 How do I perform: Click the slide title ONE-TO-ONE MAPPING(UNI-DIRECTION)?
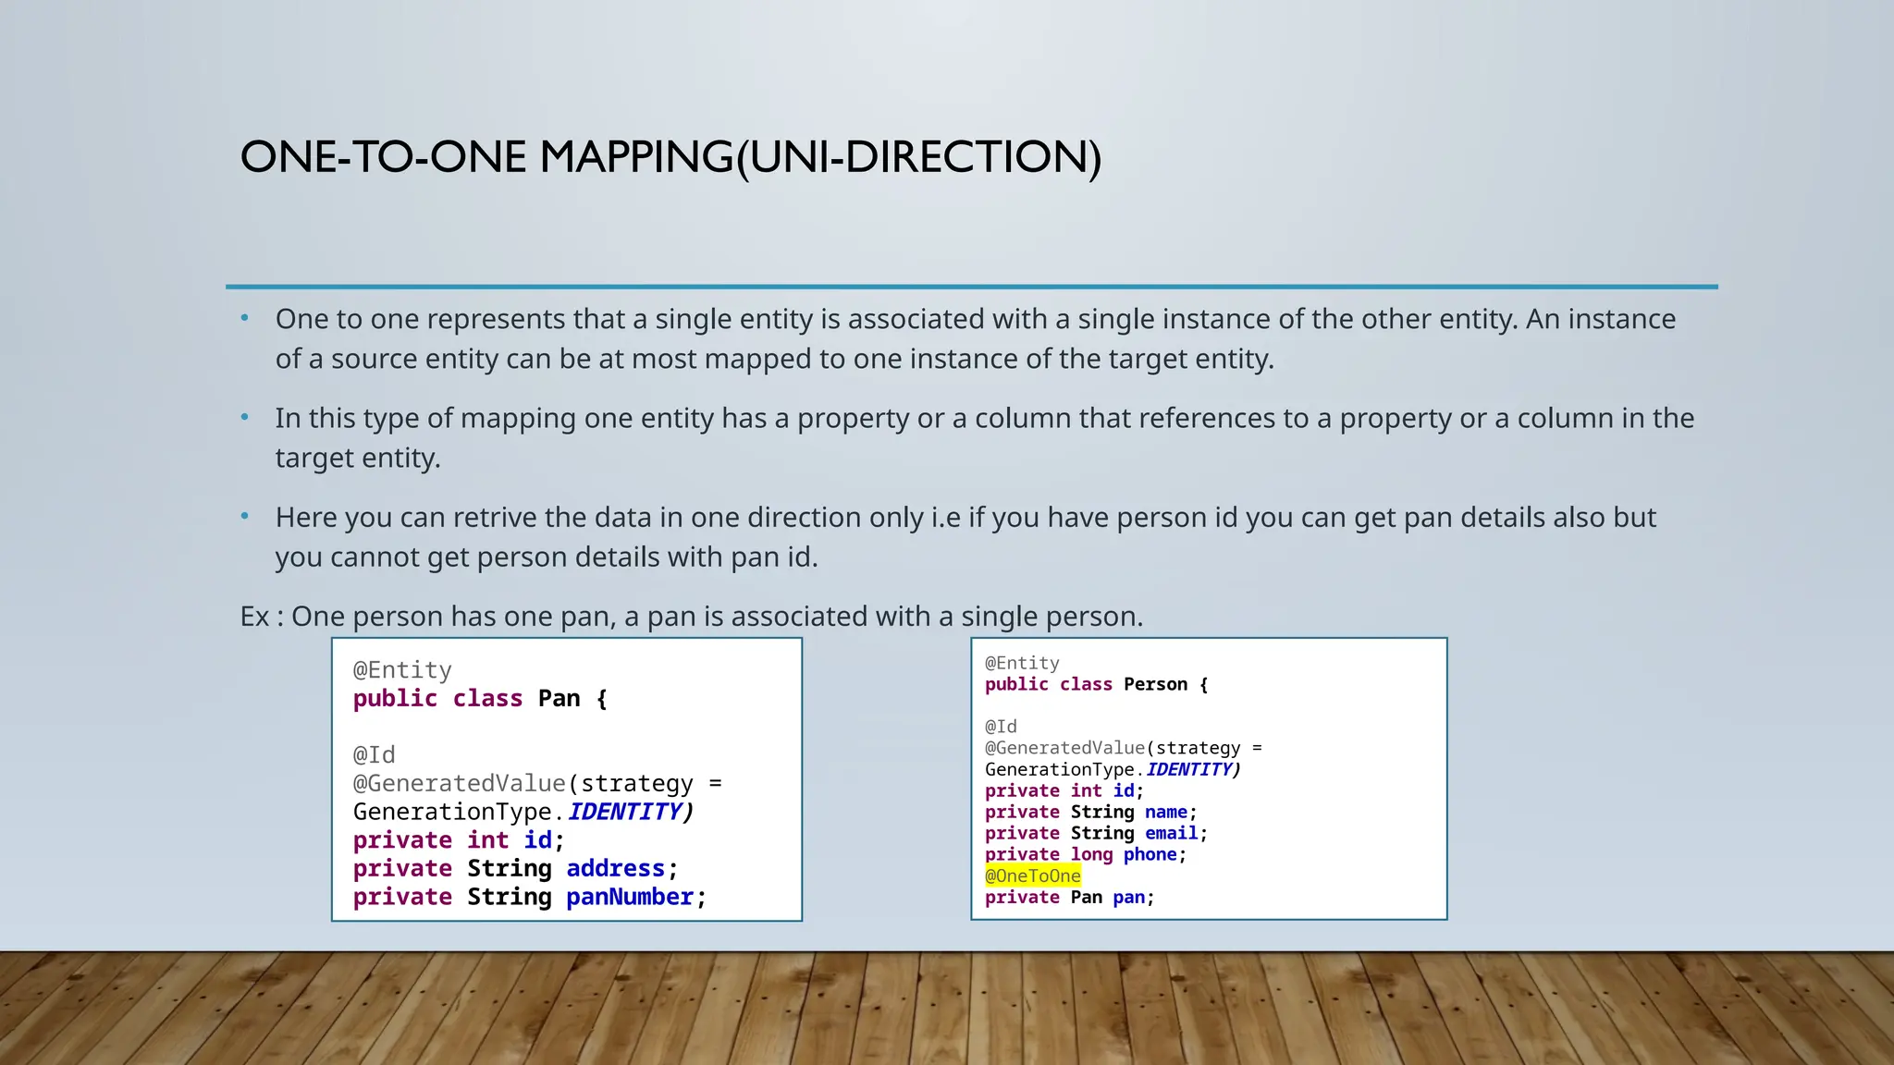click(670, 157)
